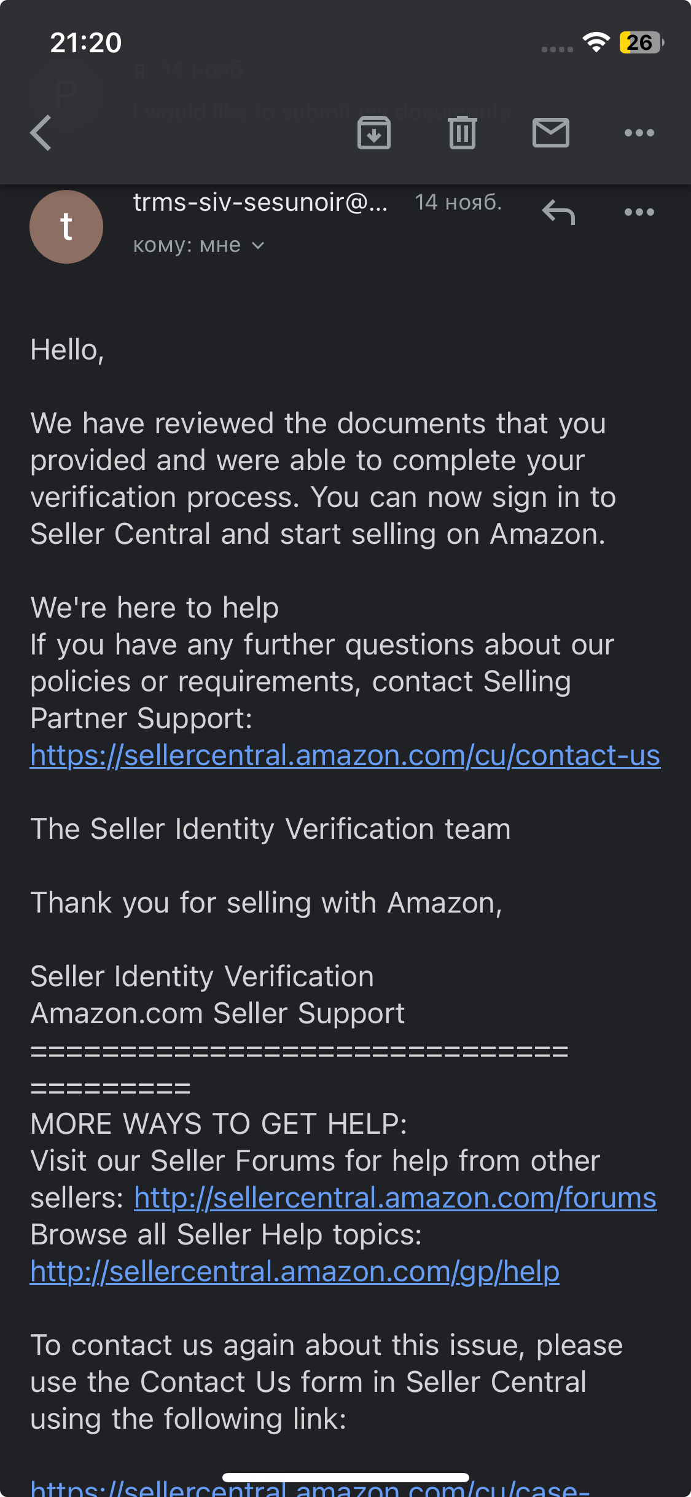Tap sender address trms-siv-sesunoir@...
Screen dimensions: 691x1497
pyautogui.click(x=260, y=202)
